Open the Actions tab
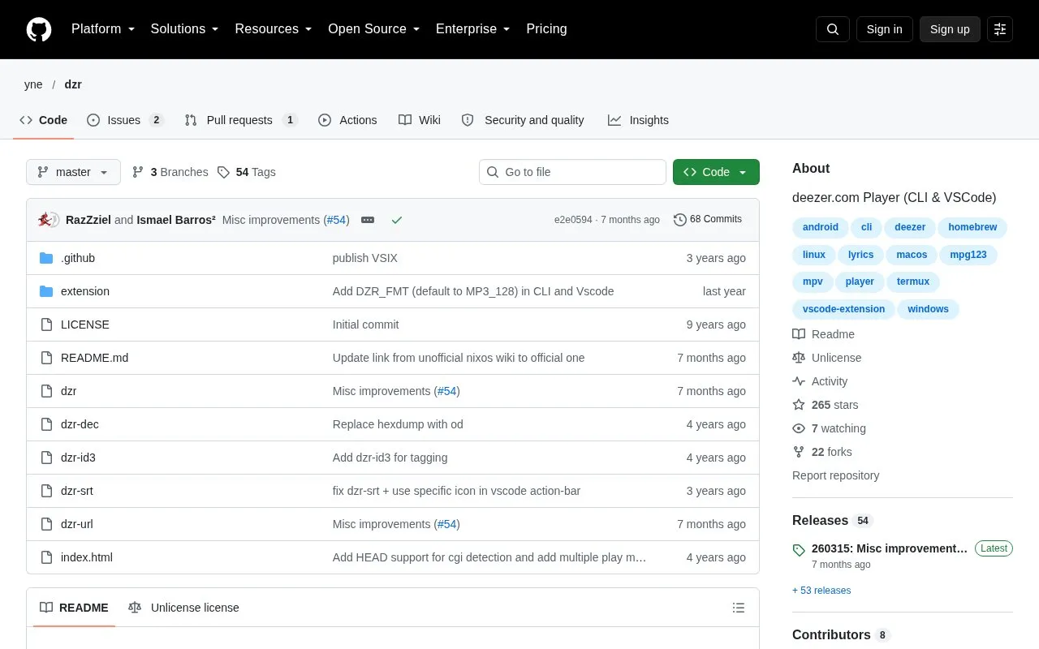Viewport: 1039px width, 649px height. 347,120
